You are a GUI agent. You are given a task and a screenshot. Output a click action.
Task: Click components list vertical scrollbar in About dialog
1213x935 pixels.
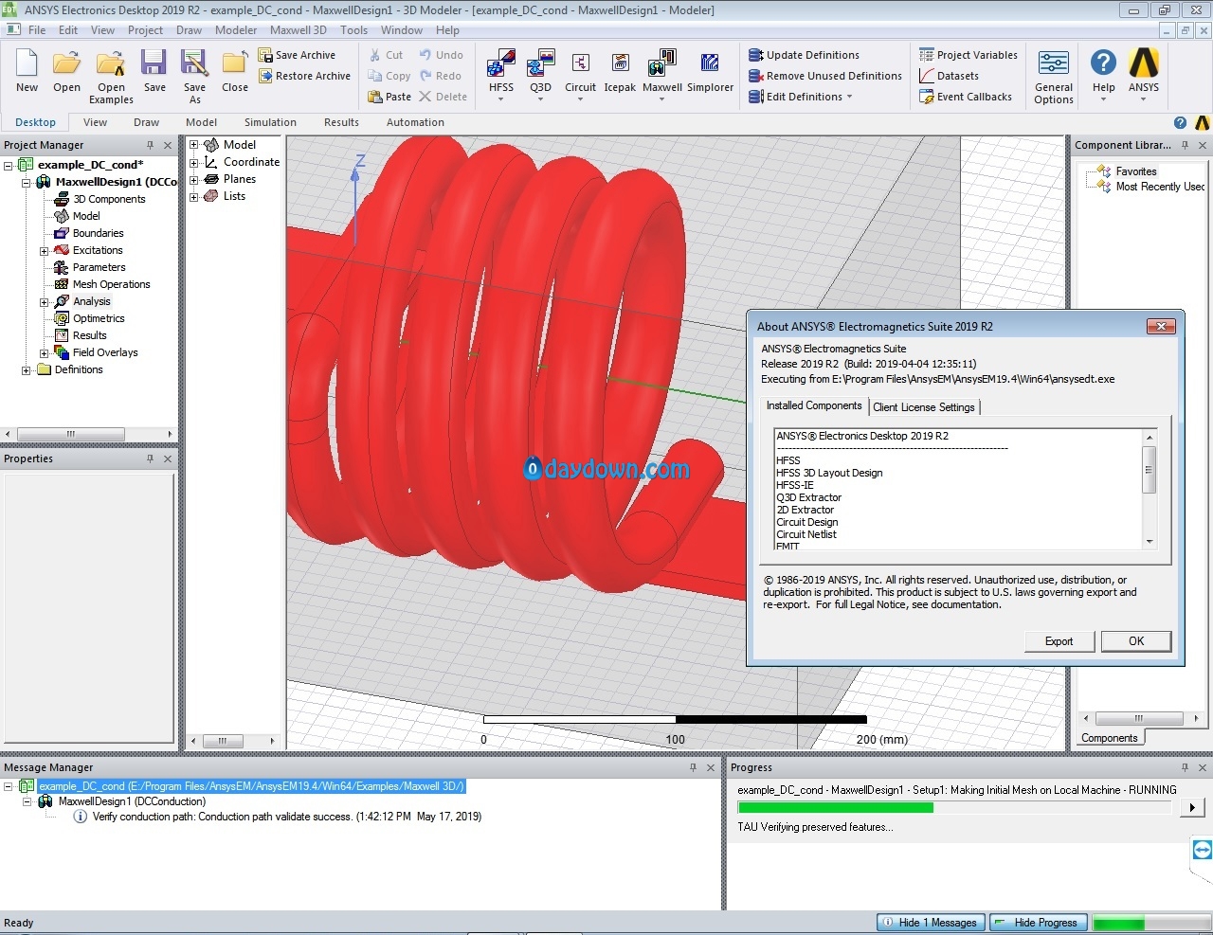[1150, 489]
